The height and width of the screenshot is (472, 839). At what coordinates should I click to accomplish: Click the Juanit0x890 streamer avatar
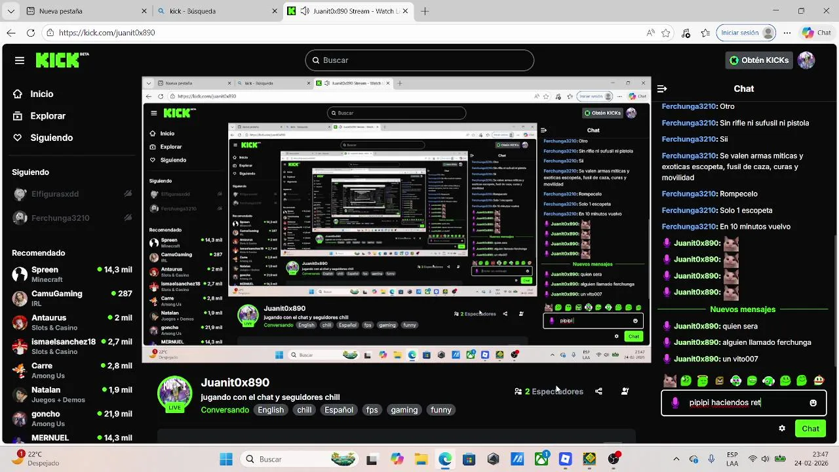coord(174,394)
